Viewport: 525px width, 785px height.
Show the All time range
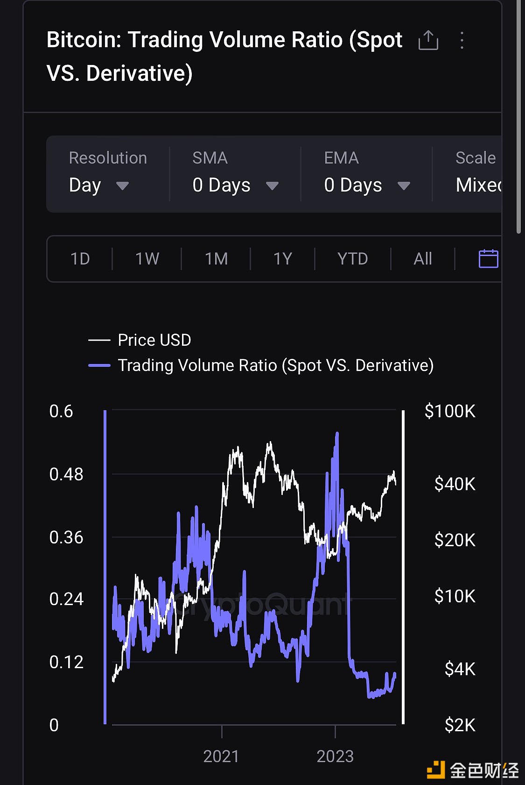[423, 258]
